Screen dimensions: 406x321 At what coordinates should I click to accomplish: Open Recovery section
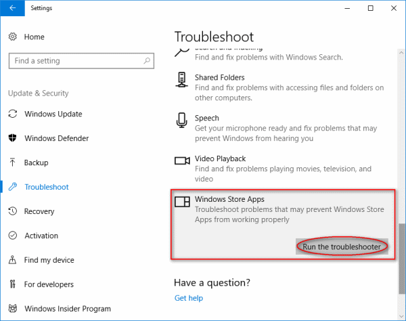pyautogui.click(x=39, y=211)
